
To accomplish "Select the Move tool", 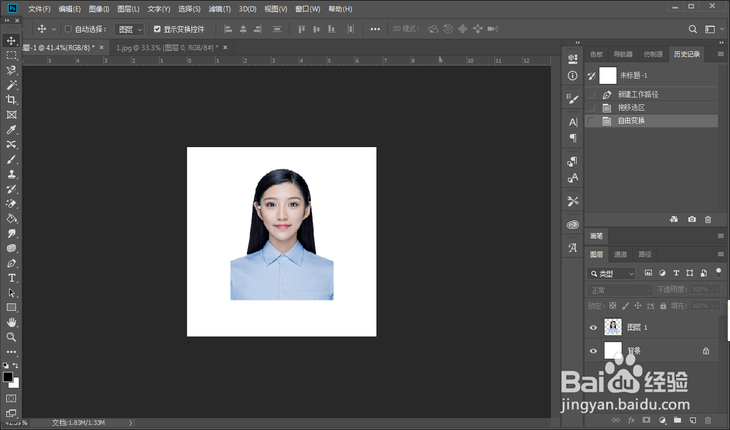I will pos(11,40).
